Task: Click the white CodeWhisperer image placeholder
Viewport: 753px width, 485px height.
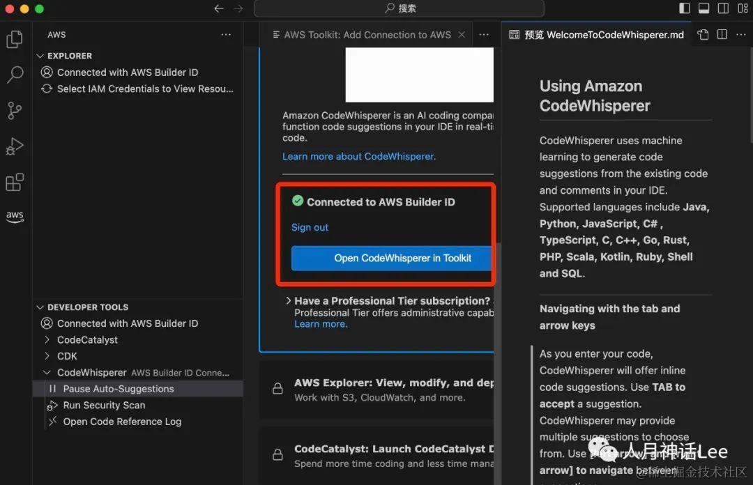Action: [x=419, y=75]
